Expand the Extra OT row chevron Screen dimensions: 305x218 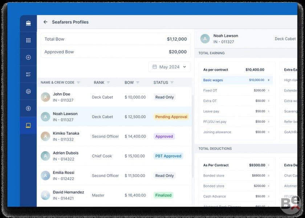[269, 101]
